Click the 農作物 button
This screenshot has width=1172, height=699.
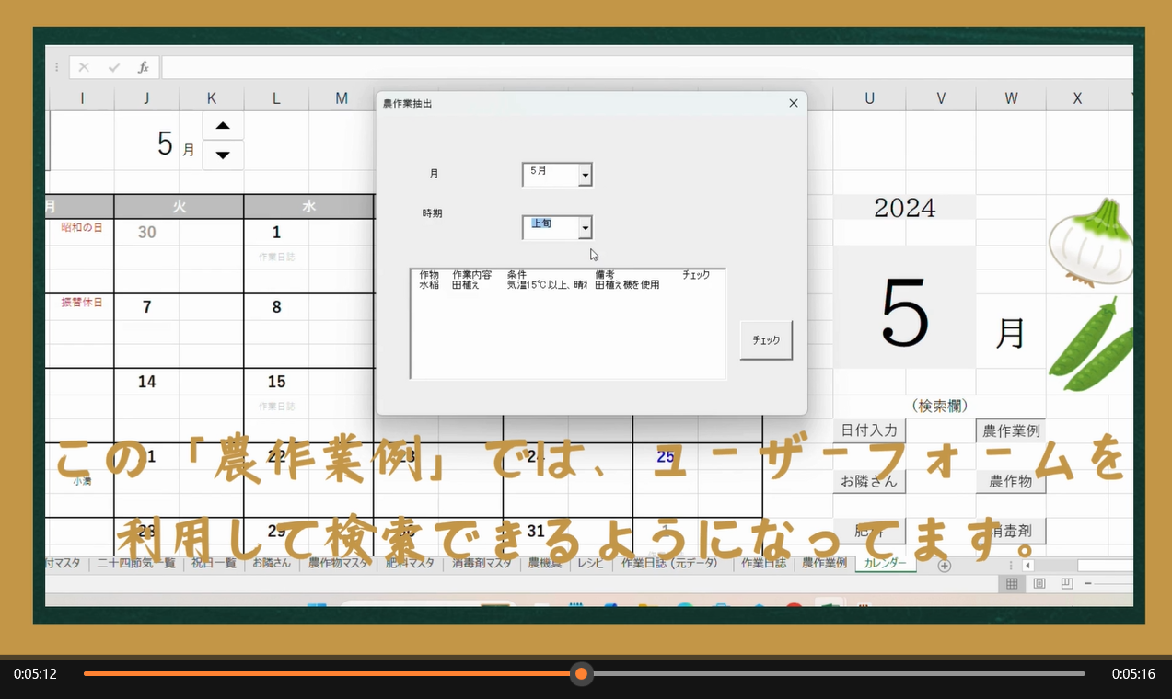coord(1010,481)
